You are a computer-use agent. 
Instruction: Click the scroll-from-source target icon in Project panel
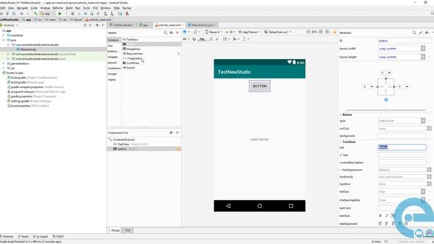click(85, 25)
